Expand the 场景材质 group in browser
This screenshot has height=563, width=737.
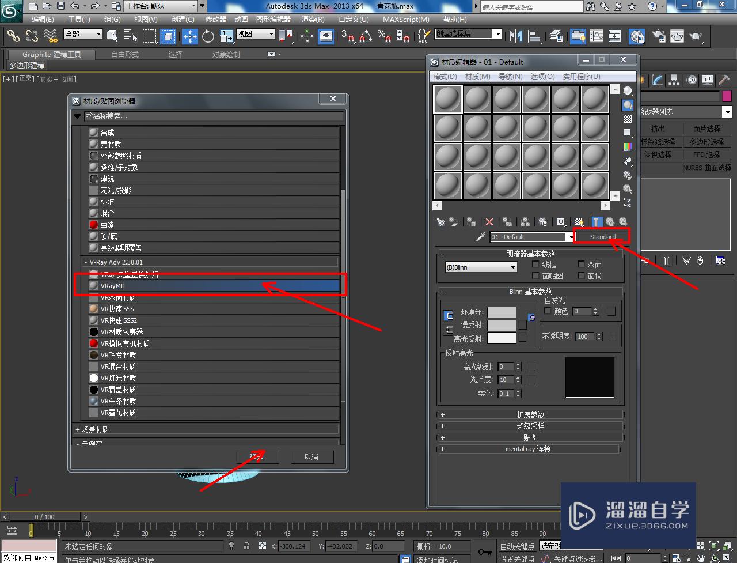point(206,429)
